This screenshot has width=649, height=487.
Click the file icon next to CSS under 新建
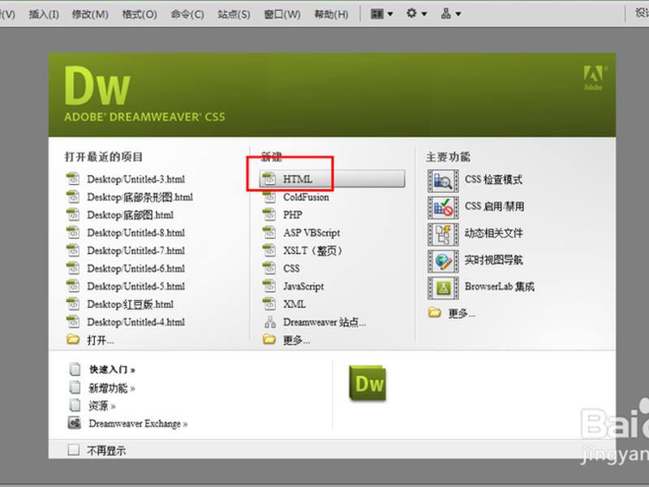click(x=269, y=269)
